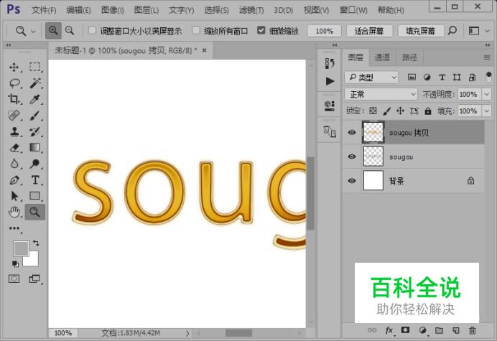Viewport: 497px width, 341px height.
Task: Change screen mode from toolbox
Action: coord(34,279)
